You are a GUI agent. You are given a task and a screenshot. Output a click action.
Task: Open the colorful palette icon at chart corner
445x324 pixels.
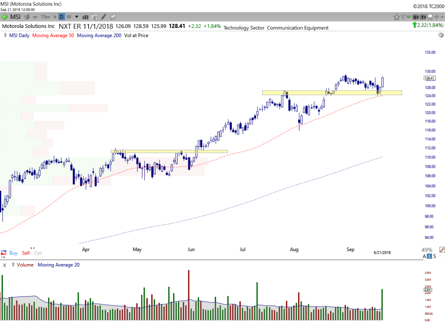coord(440,35)
